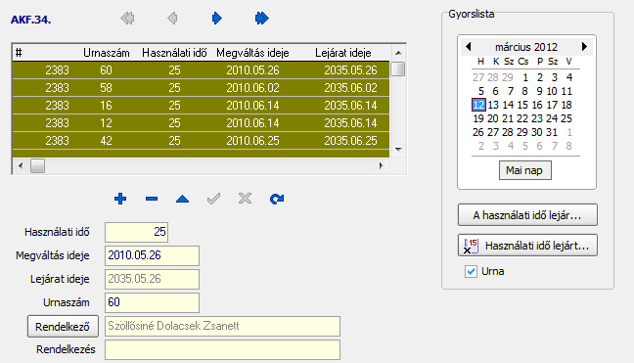Click the AKF.34. heading label
Screen dimensions: 634x363
30,20
